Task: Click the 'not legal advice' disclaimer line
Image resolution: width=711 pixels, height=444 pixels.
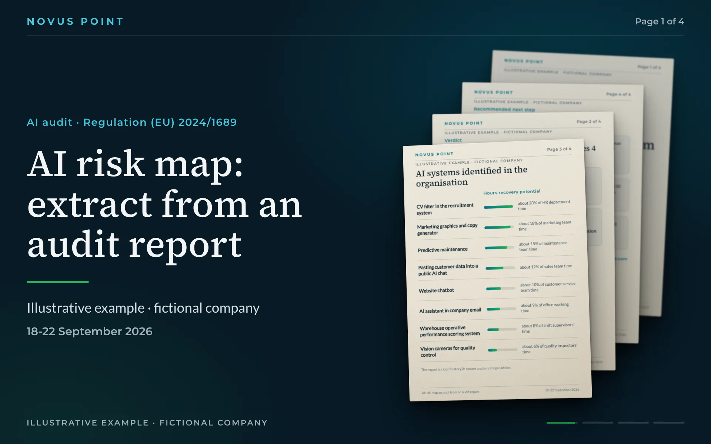Action: click(466, 369)
